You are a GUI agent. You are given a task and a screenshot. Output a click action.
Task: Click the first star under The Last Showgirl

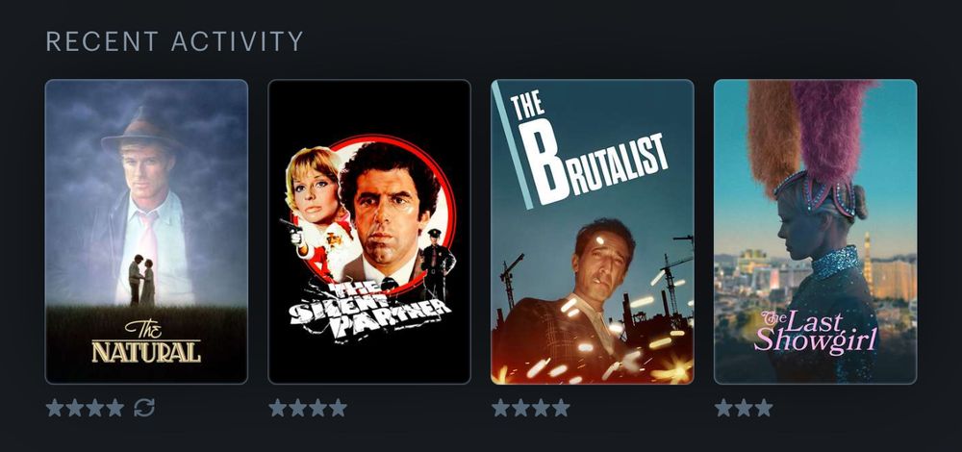pyautogui.click(x=723, y=407)
